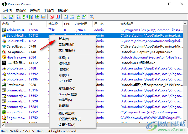Click the green and red table toolbar icon
Screen dimensions: 188x134
[31, 17]
